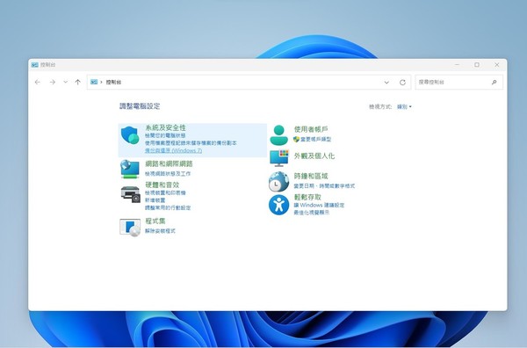The image size is (527, 348).
Task: Click the Hardware and Sound printer icon
Action: 130,194
